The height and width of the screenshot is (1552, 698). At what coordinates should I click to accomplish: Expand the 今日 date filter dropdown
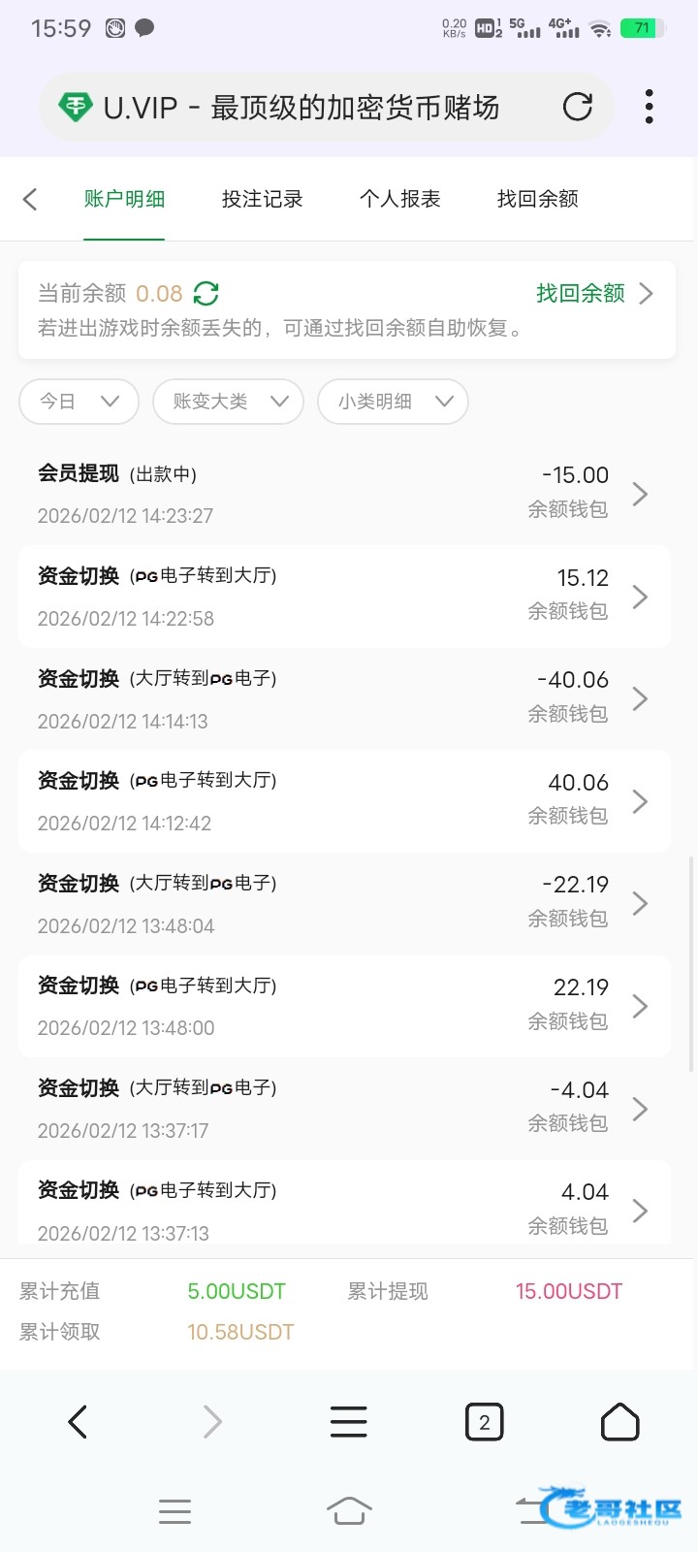[x=79, y=402]
